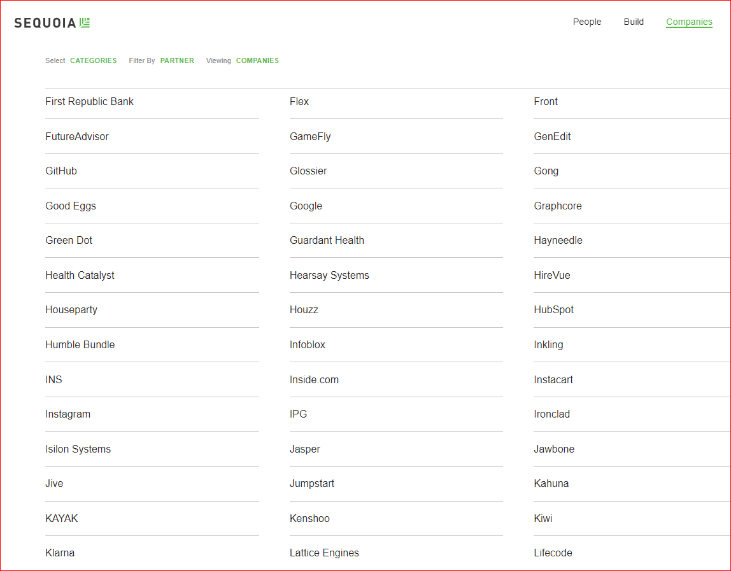Open the Build nav item
Viewport: 731px width, 571px height.
coord(634,22)
